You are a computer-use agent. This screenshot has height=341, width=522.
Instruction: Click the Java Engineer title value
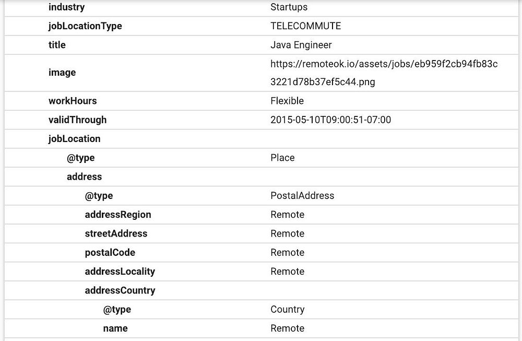tap(301, 45)
